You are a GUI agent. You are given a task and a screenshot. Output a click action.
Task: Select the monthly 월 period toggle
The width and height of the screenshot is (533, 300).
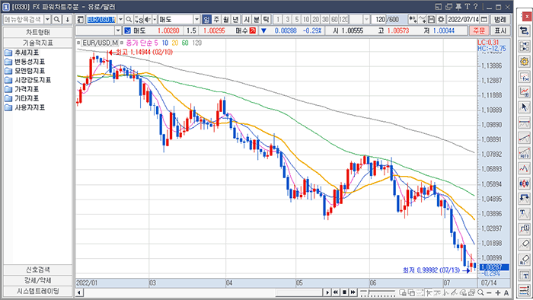225,20
